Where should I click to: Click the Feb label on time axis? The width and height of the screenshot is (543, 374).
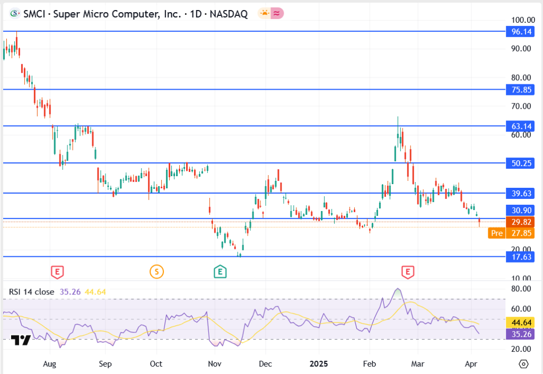click(x=370, y=364)
